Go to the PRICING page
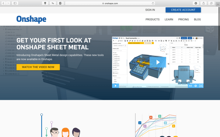This screenshot has width=220, height=137. (183, 19)
